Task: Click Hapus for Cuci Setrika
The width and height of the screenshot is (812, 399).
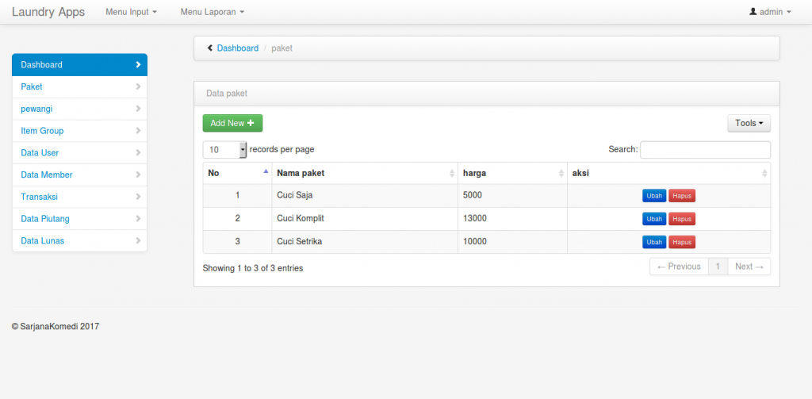Action: tap(682, 242)
